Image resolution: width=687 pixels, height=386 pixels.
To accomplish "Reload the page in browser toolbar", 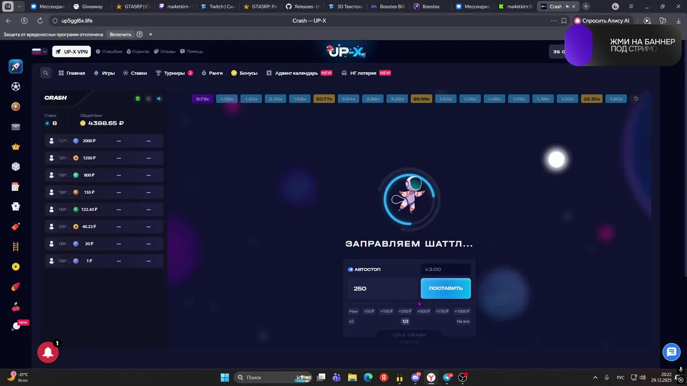I will [x=40, y=21].
